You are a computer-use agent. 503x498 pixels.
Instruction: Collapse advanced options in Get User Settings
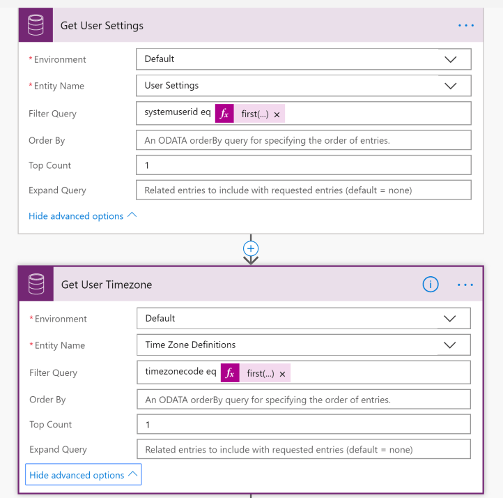coord(82,216)
